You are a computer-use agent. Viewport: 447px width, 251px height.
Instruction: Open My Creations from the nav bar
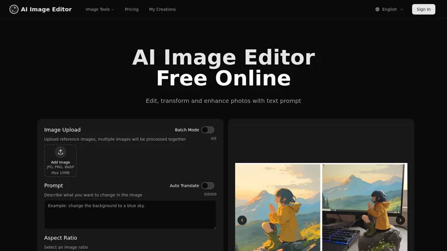162,10
